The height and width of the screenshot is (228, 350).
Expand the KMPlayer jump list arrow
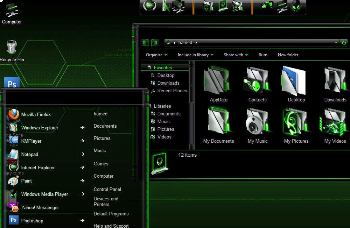82,141
